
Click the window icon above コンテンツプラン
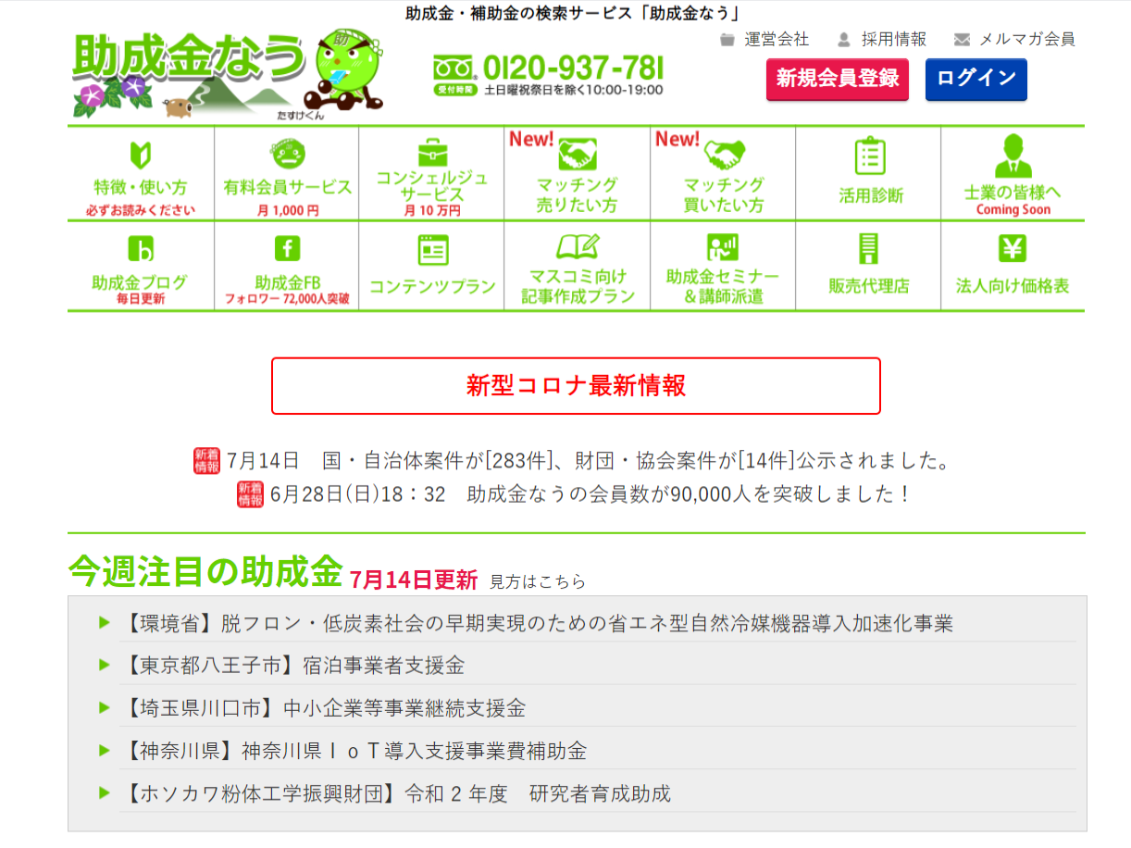432,250
